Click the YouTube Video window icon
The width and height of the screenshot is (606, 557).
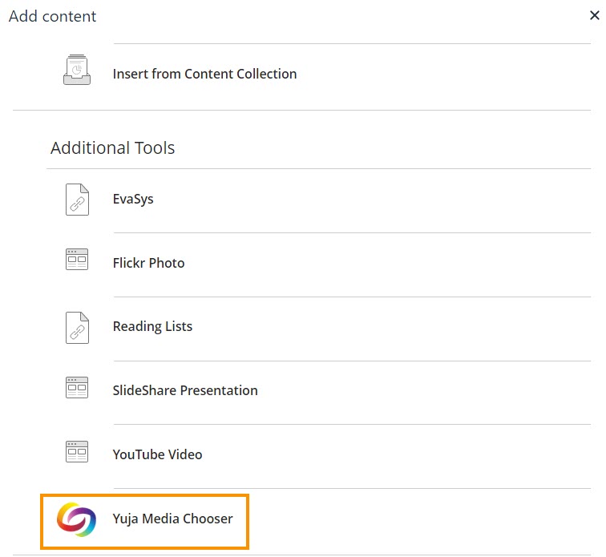pos(77,452)
